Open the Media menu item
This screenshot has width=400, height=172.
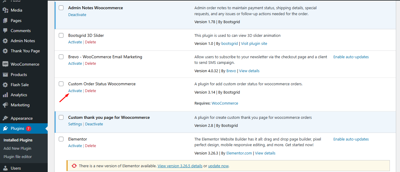[x=16, y=10]
